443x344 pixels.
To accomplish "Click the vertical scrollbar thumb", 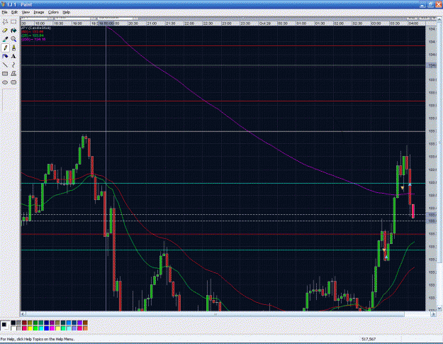I will pos(439,141).
